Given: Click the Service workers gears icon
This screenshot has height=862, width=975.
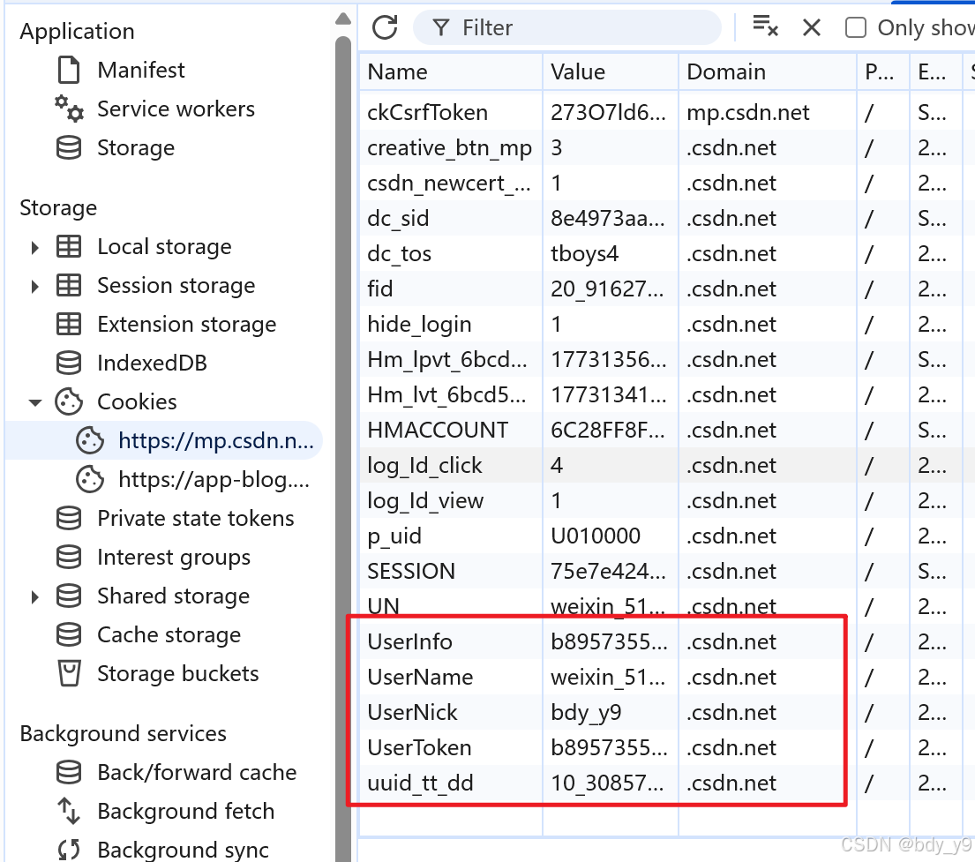Looking at the screenshot, I should [x=69, y=109].
